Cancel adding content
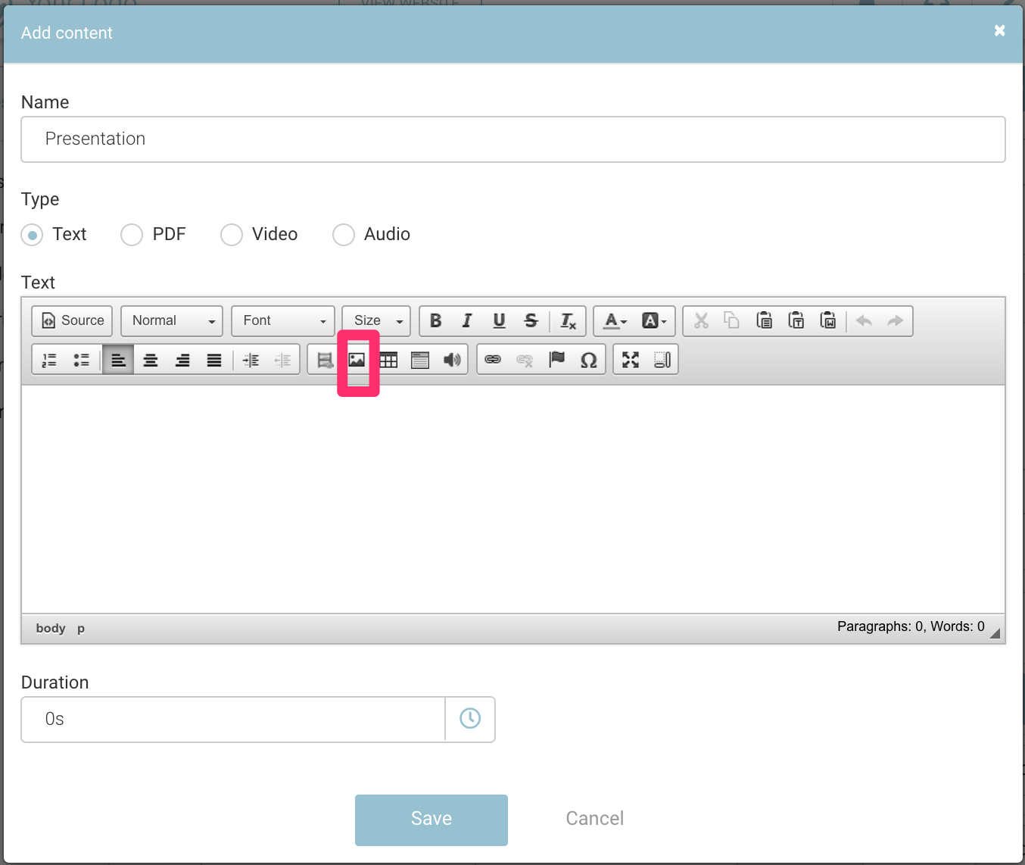 (x=594, y=819)
